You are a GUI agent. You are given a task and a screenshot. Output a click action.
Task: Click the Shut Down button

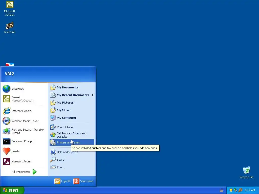83,181
